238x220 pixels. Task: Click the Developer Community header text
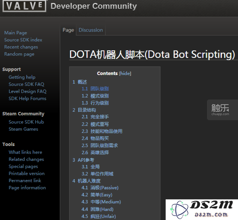(94, 6)
